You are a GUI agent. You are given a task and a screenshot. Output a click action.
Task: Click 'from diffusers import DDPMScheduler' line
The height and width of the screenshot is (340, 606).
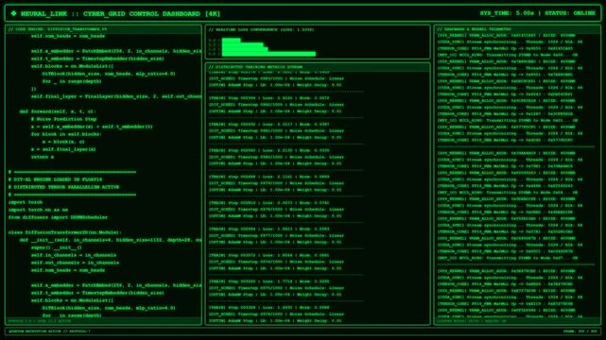point(58,217)
